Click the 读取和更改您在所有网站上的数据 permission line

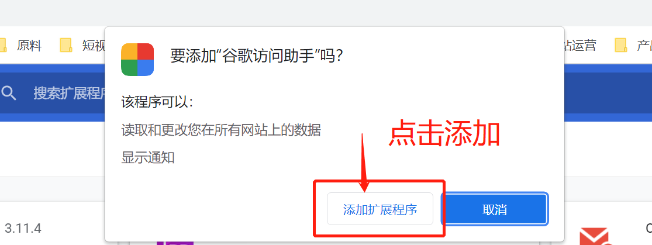[221, 130]
